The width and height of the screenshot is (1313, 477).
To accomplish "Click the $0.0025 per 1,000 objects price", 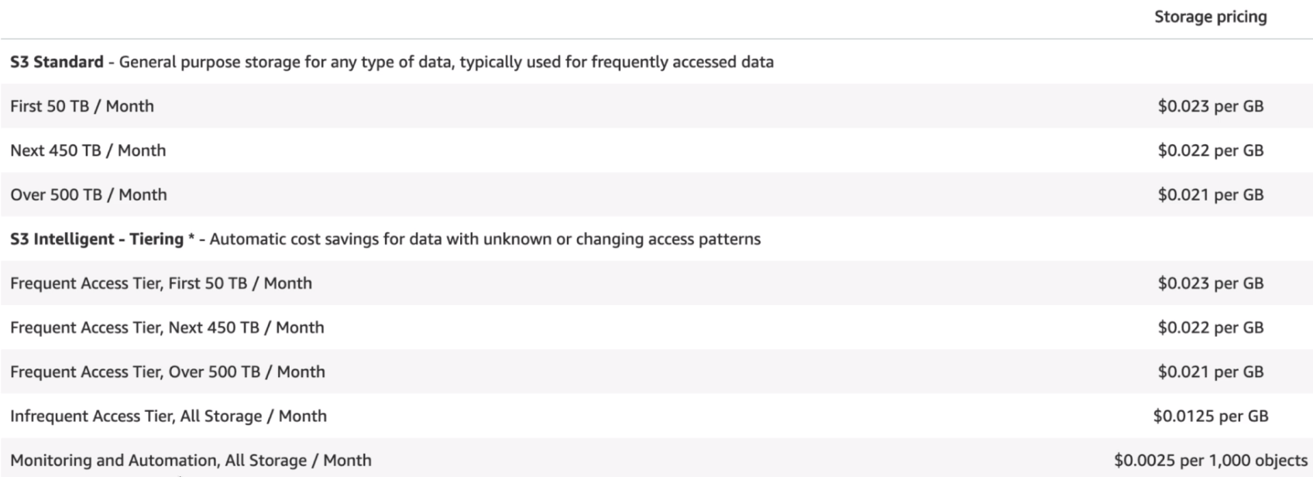I will [x=1210, y=460].
